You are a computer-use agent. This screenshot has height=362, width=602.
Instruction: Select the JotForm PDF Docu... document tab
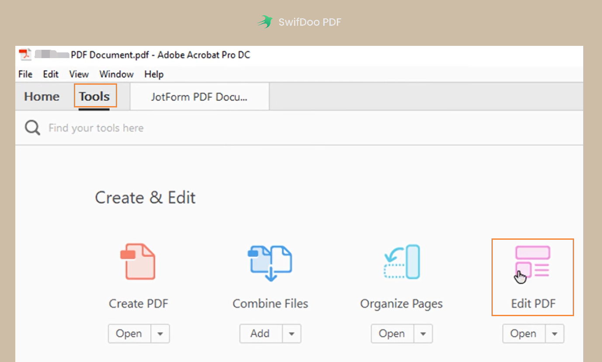[200, 96]
